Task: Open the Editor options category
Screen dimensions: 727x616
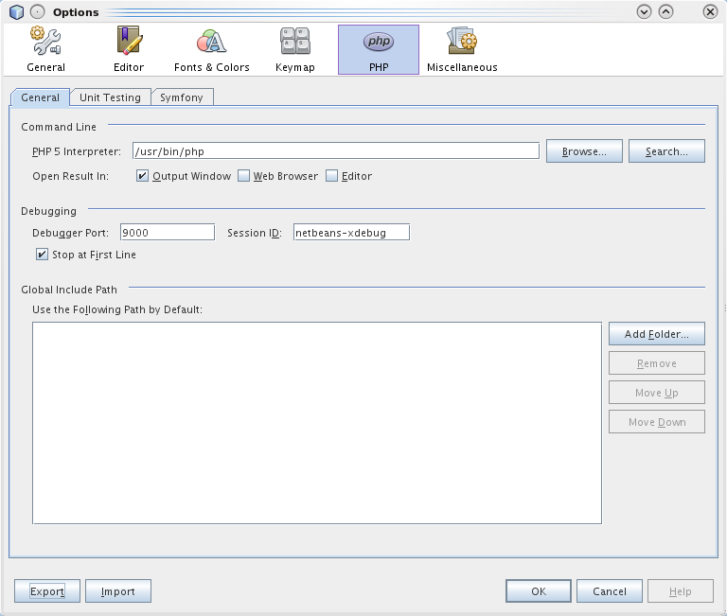Action: click(129, 49)
